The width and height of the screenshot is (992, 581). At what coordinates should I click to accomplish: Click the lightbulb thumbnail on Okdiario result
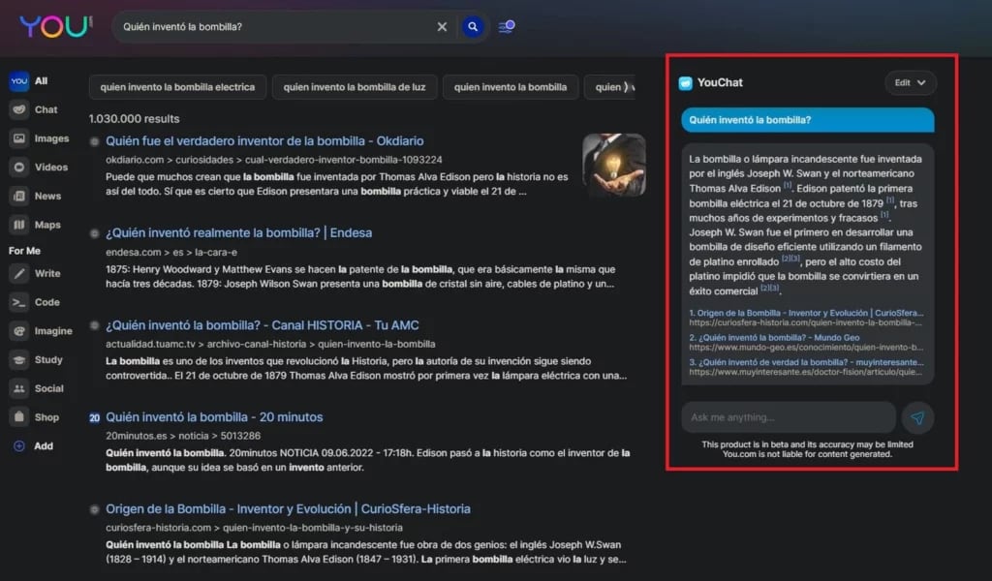(613, 165)
